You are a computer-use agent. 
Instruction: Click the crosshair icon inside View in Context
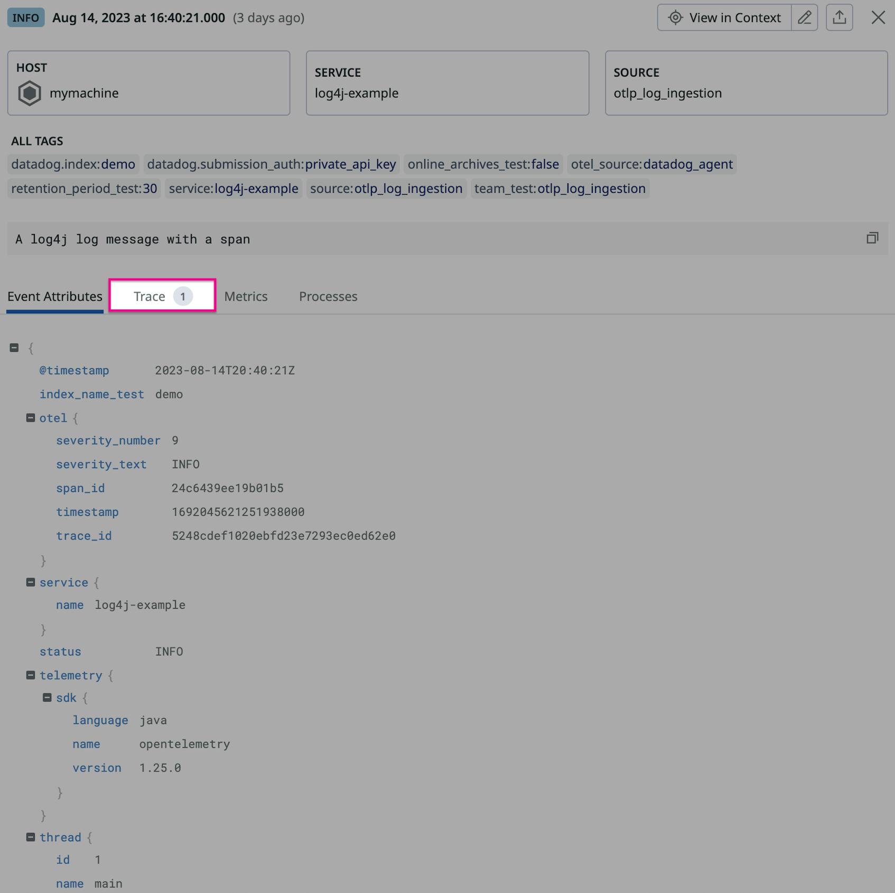pyautogui.click(x=677, y=17)
